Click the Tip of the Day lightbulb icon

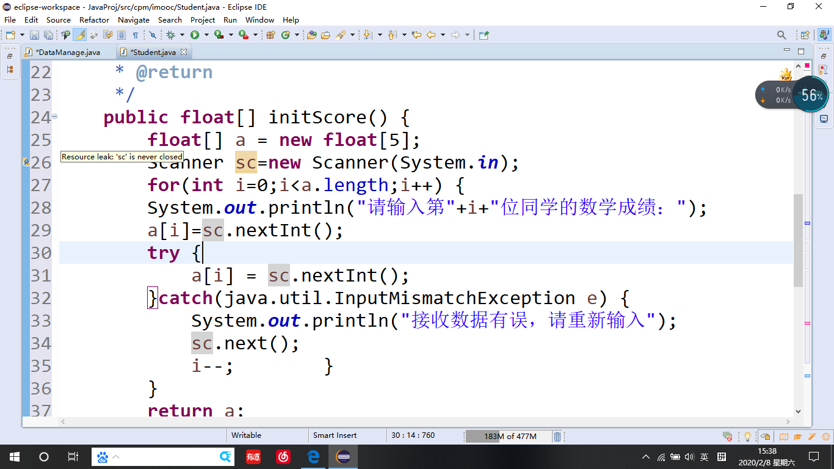pyautogui.click(x=747, y=436)
